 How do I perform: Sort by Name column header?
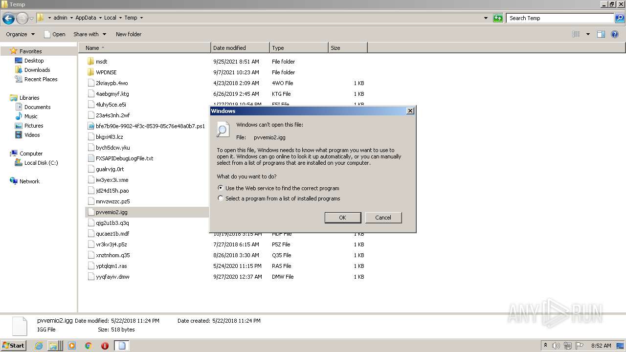pos(145,48)
